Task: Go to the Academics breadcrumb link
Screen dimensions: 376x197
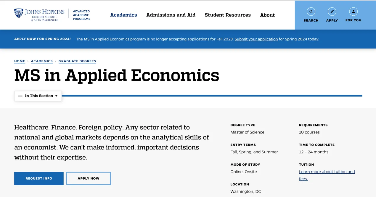Action: (x=42, y=61)
